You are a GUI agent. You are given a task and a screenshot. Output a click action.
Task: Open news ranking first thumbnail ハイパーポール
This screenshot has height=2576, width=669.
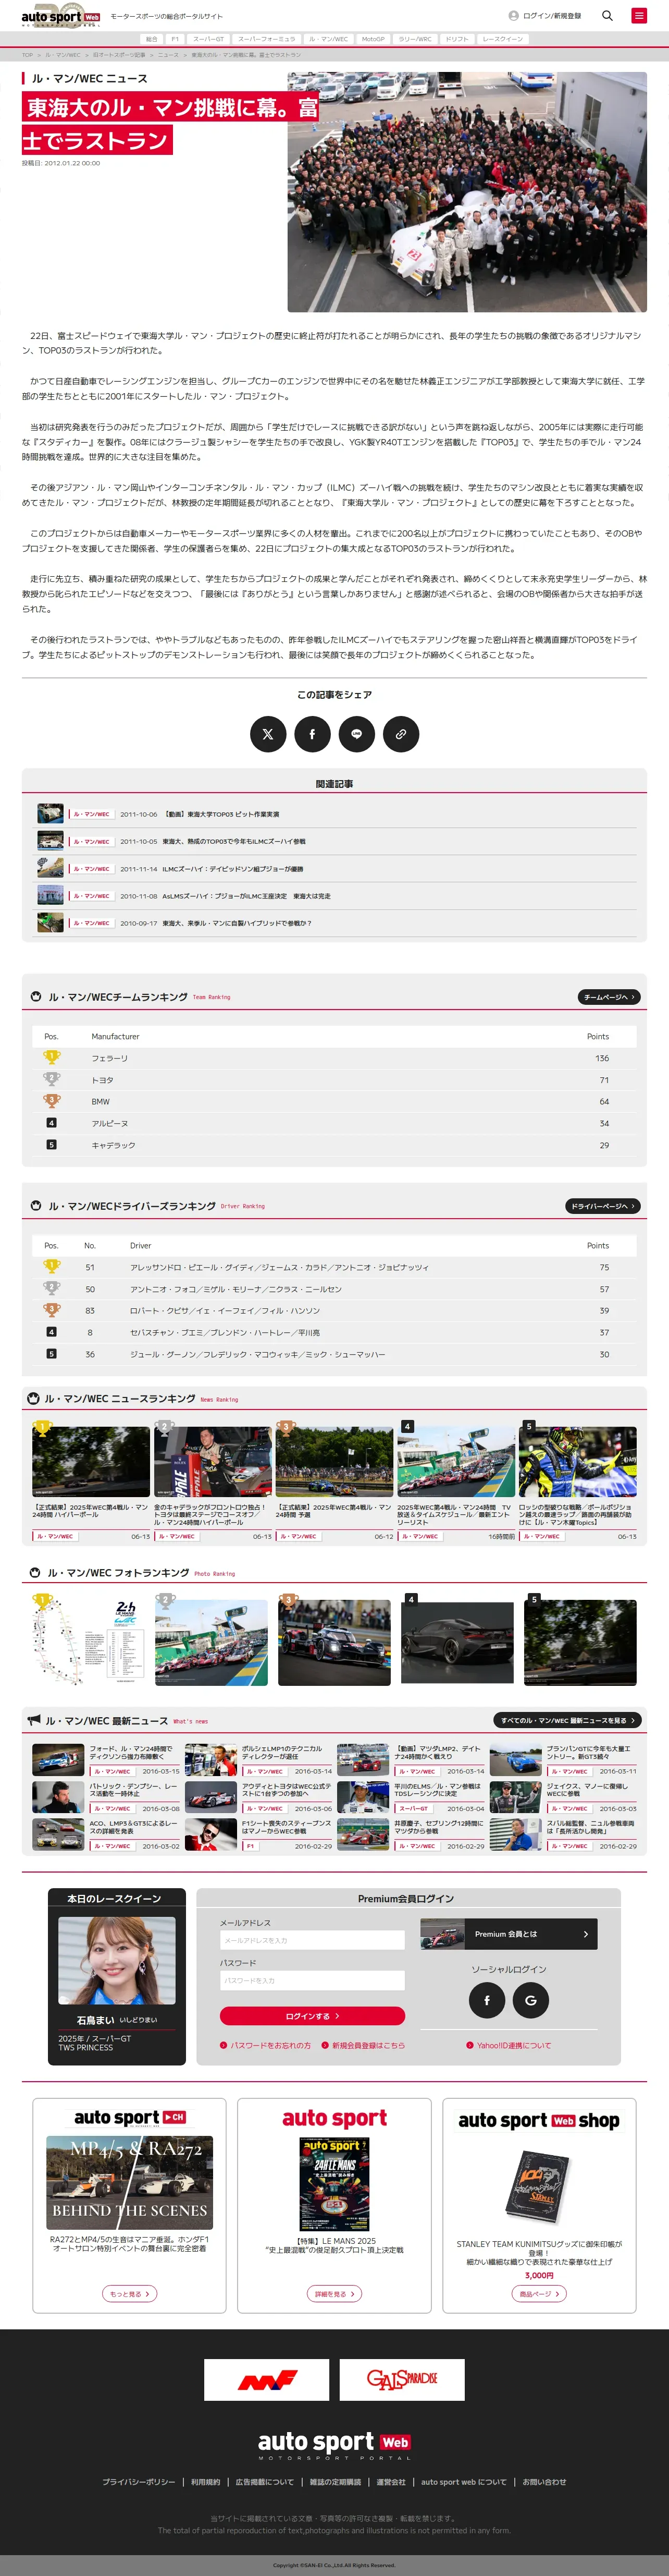tap(91, 1461)
